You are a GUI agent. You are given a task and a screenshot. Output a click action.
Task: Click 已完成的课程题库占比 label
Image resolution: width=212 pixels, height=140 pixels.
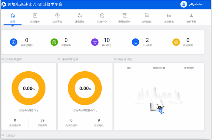[85, 110]
